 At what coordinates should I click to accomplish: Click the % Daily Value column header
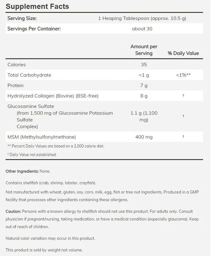tap(183, 53)
